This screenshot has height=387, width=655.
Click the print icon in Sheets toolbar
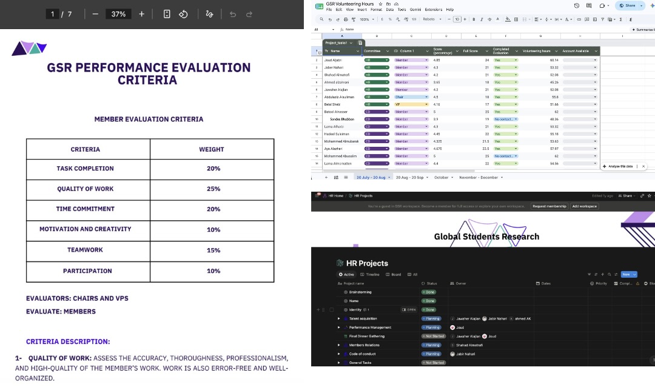(x=346, y=19)
